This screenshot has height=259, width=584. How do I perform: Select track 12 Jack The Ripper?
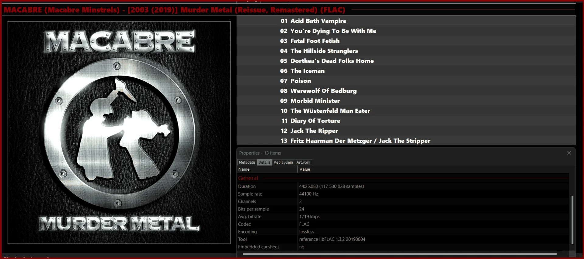(406, 131)
